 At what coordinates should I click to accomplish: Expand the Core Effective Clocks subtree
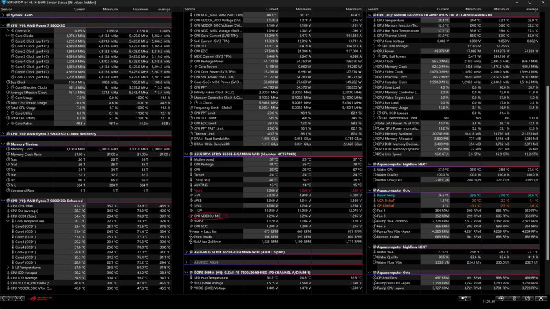pos(8,87)
